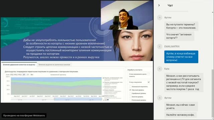Click slide line "Разумеется, анализ можно провести и в рамках выручки"
The width and height of the screenshot is (214, 120).
coord(61,57)
